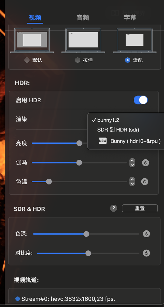Open the SDR & HDR help question mark
164x307 pixels.
point(113,208)
